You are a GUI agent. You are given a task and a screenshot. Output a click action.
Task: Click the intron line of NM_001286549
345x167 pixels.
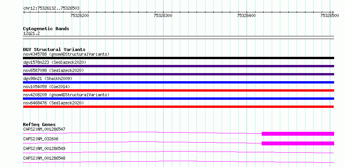(x=178, y=152)
